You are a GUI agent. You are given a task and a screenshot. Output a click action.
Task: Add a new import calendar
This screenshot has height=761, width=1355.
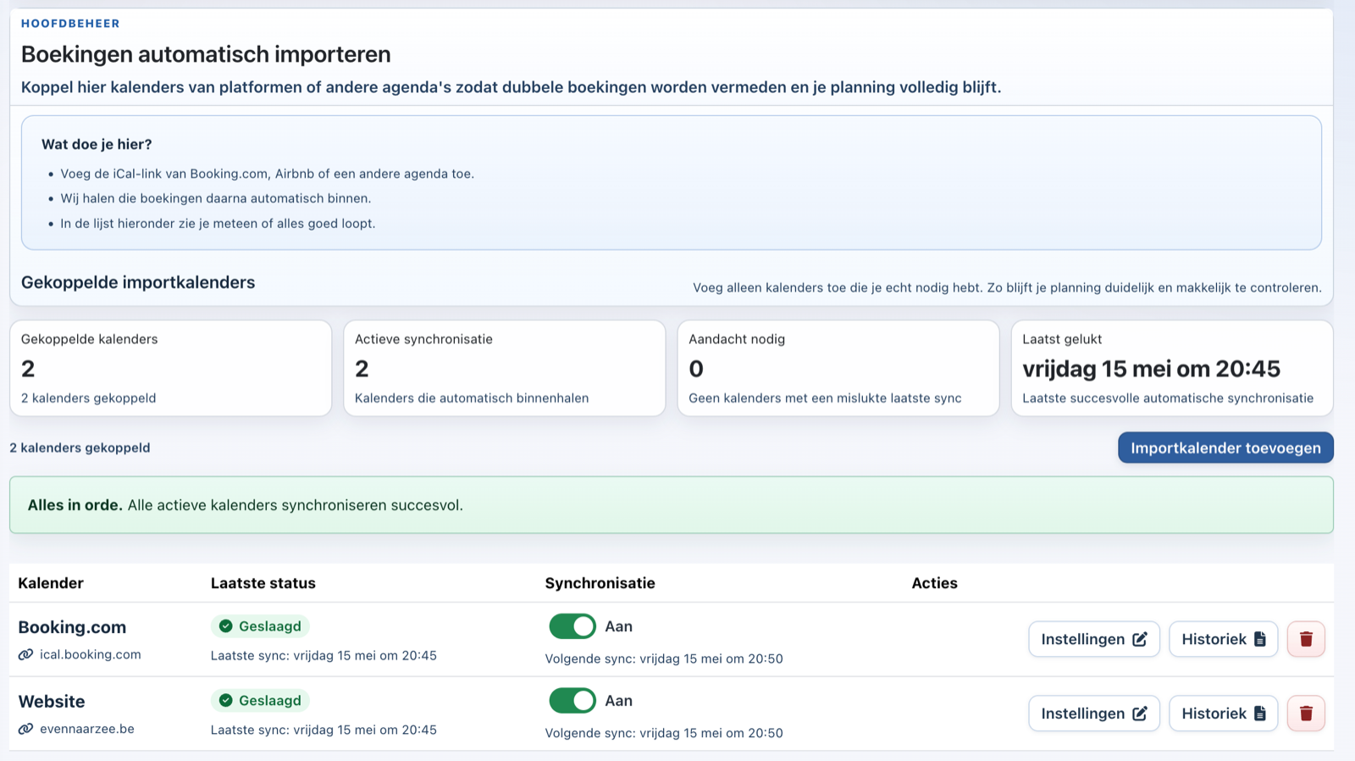(x=1225, y=447)
